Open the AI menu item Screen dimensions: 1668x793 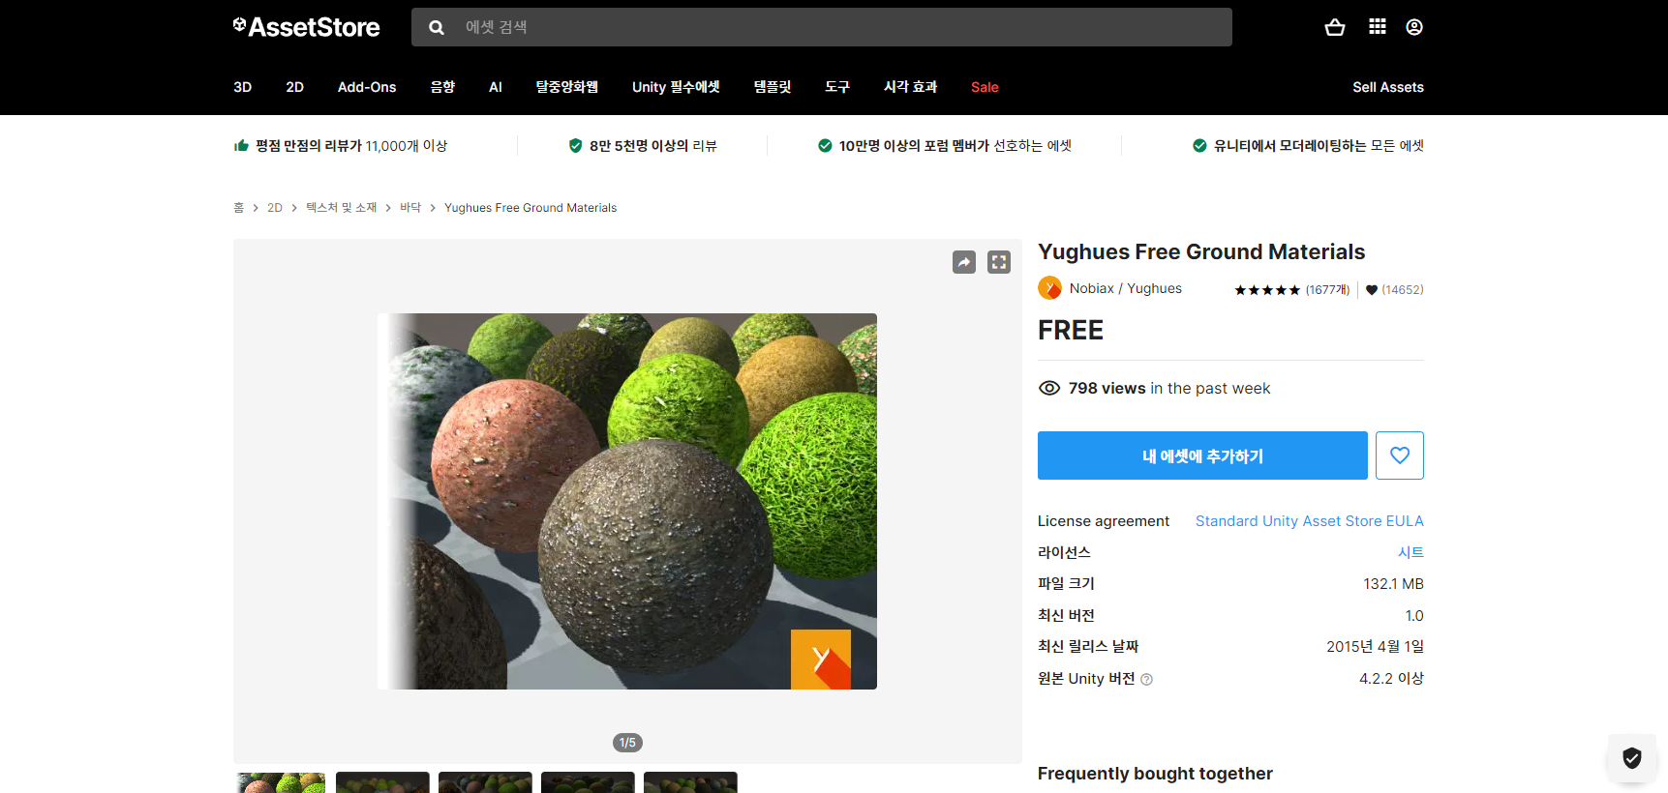[x=496, y=87]
